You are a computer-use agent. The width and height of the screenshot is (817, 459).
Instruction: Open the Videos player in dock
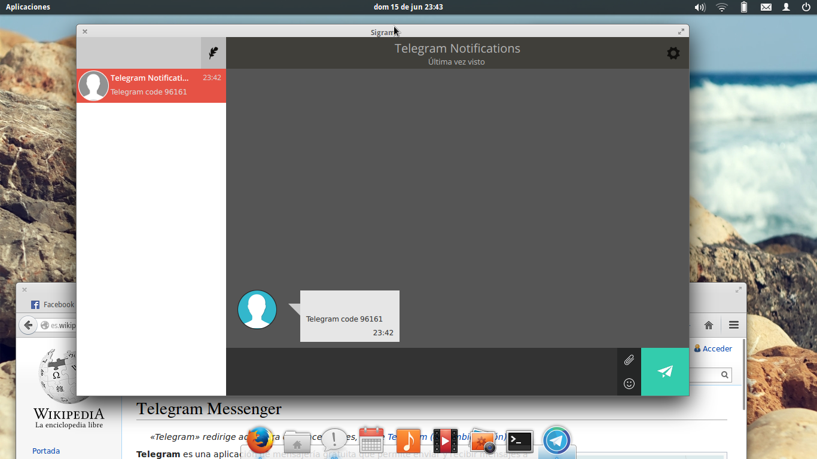tap(446, 441)
